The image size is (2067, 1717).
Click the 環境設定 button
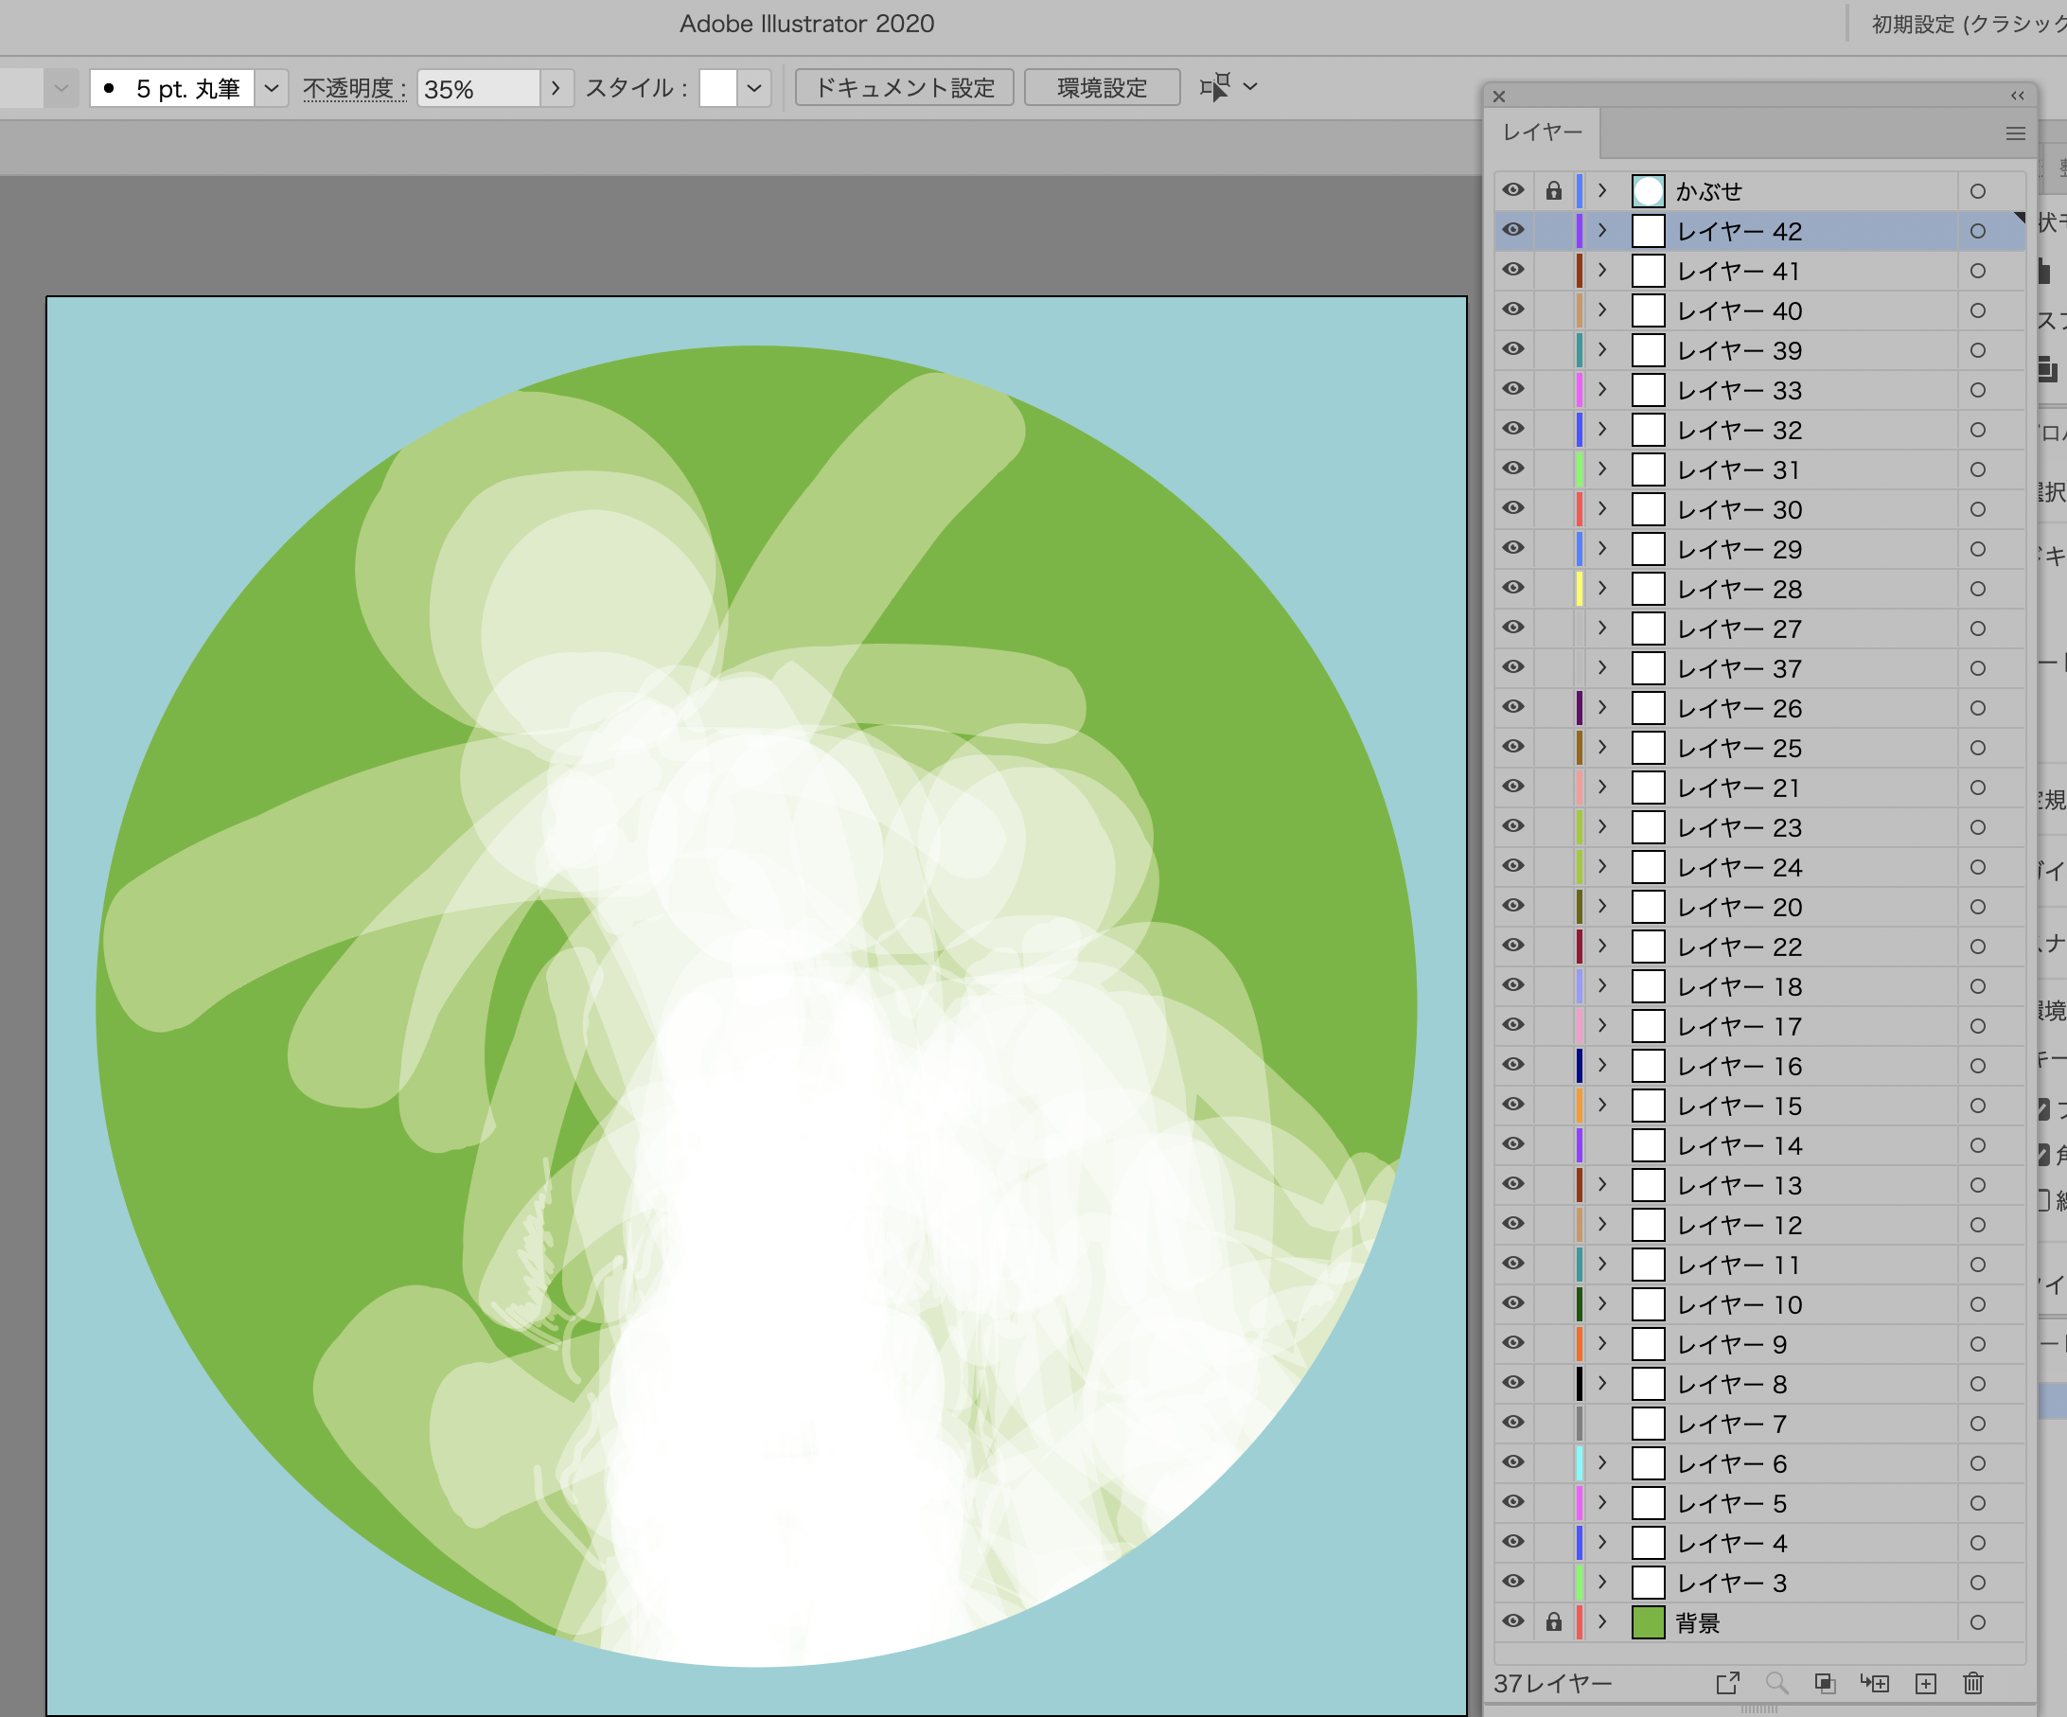[1103, 88]
